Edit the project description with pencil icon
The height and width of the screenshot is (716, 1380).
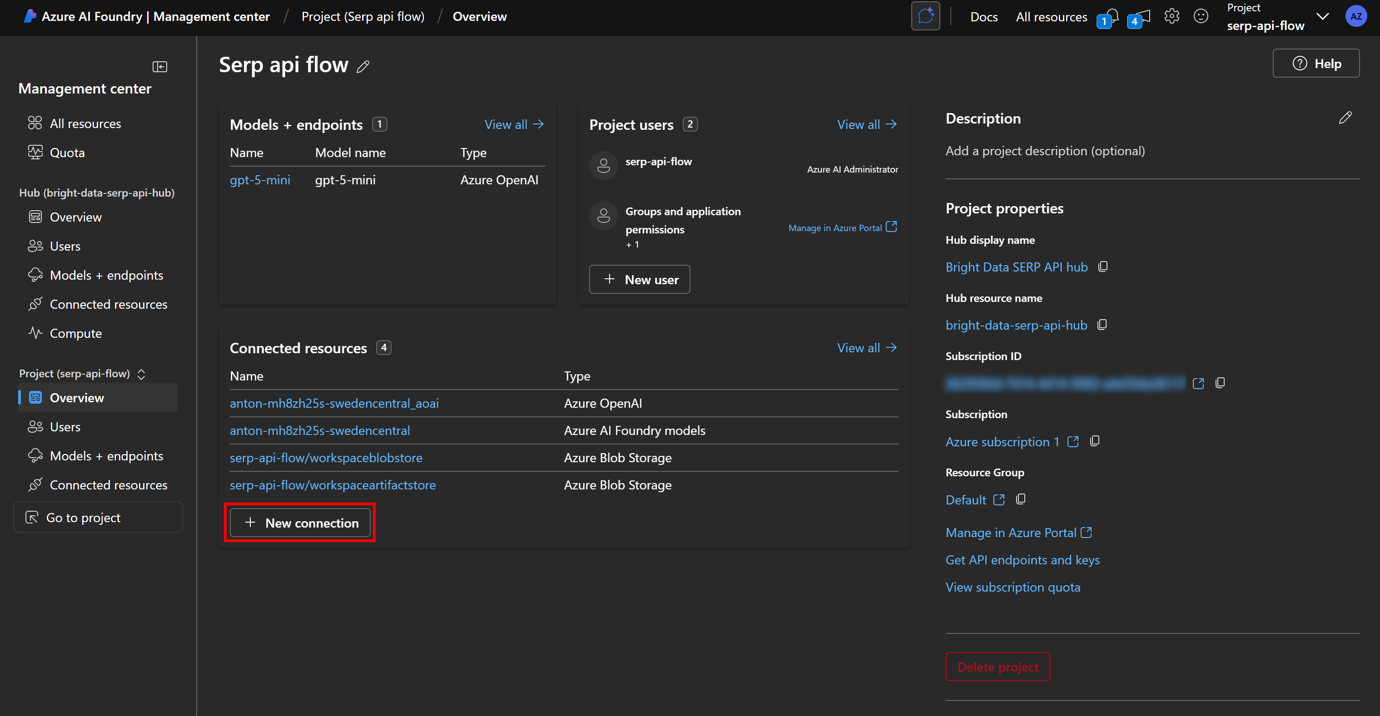(x=1345, y=118)
